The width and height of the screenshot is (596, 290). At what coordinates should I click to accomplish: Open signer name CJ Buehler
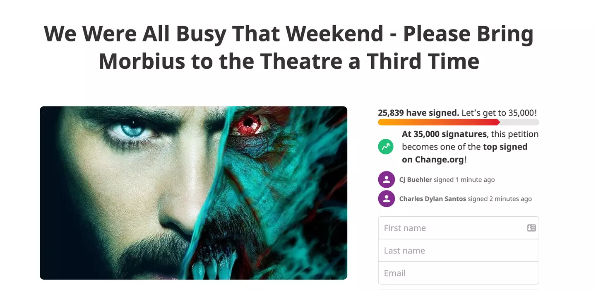(416, 180)
